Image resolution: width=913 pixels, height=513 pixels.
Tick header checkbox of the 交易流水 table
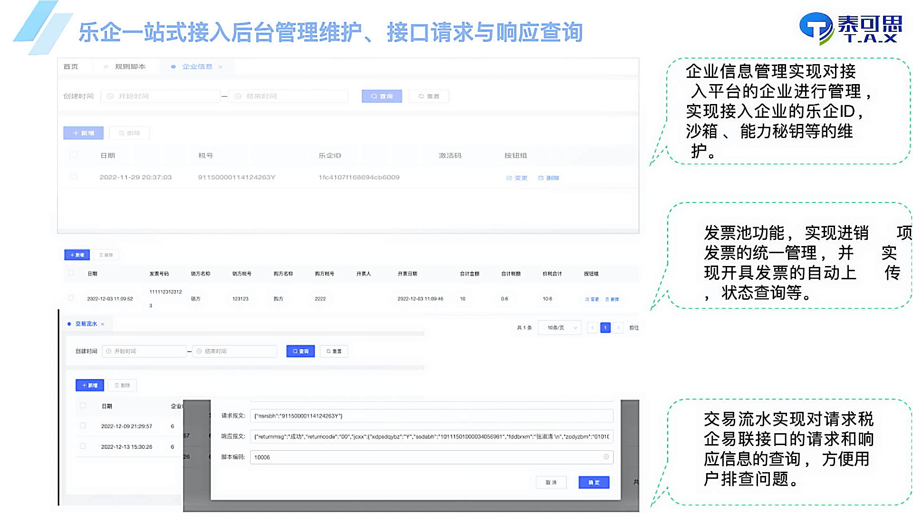pos(83,406)
